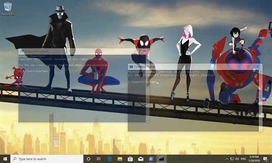
Task: Open the Recycle Bin desktop icon
Action: click(8, 9)
